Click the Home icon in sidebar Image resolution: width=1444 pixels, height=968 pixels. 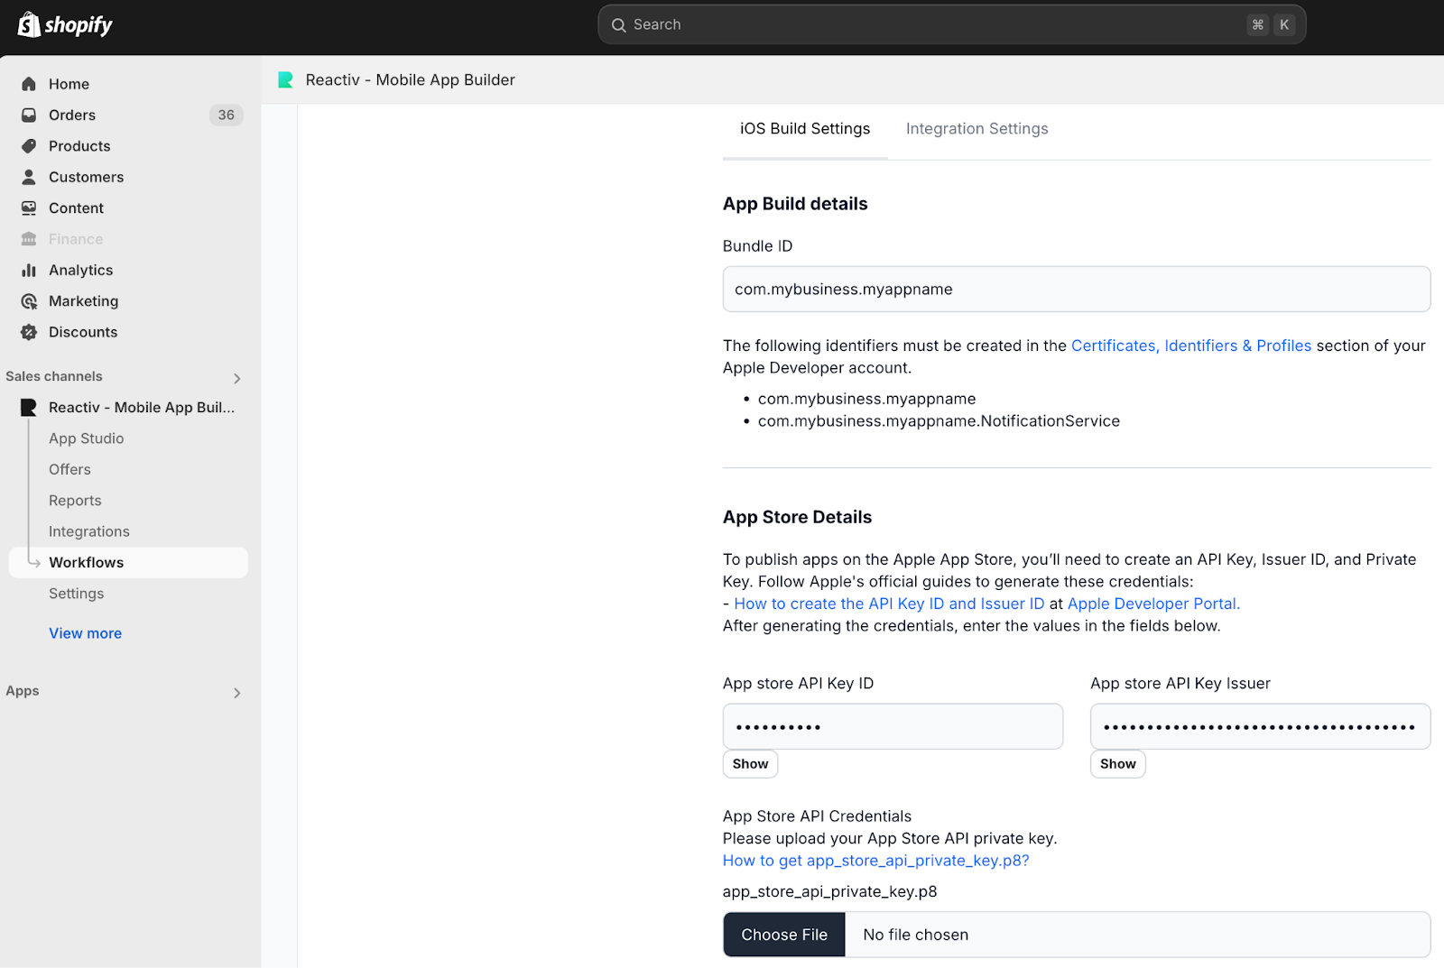[x=29, y=84]
